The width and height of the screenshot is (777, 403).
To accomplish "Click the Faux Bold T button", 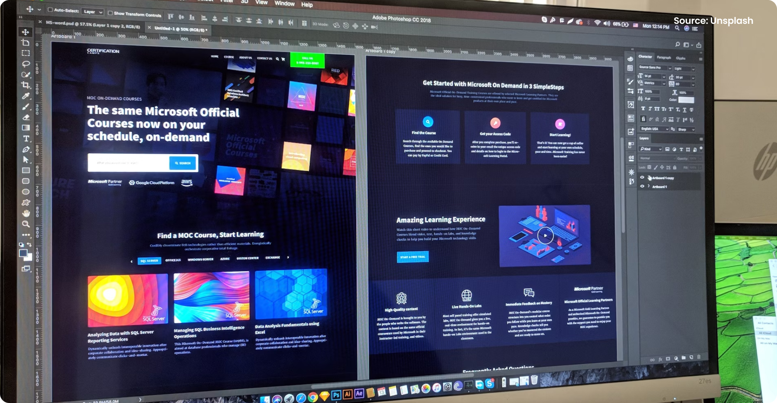I will click(643, 109).
